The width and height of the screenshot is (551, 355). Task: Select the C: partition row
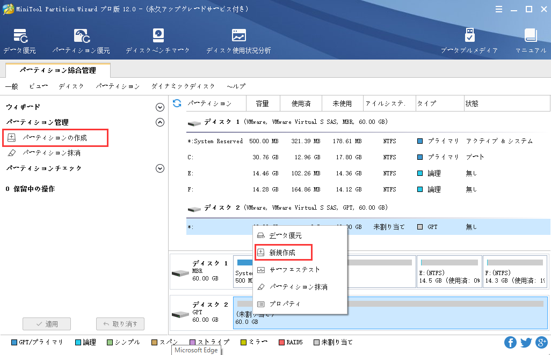point(368,157)
